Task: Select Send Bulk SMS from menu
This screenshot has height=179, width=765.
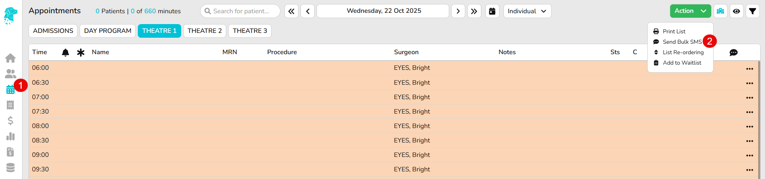Action: pyautogui.click(x=682, y=42)
